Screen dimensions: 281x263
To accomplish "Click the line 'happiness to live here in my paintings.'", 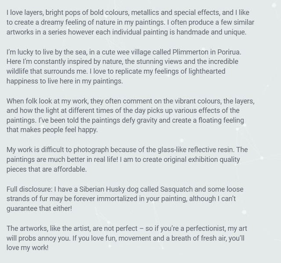I will click(x=65, y=81).
